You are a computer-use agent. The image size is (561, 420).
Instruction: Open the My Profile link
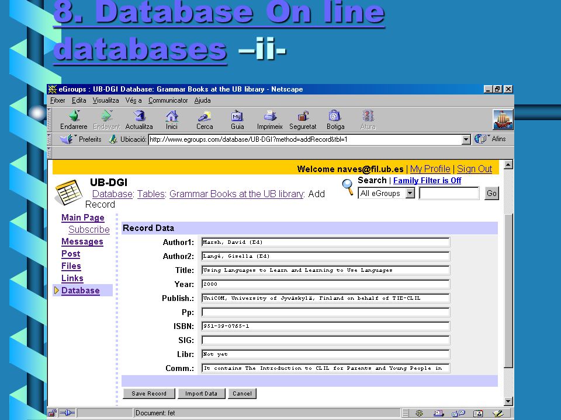pos(430,169)
